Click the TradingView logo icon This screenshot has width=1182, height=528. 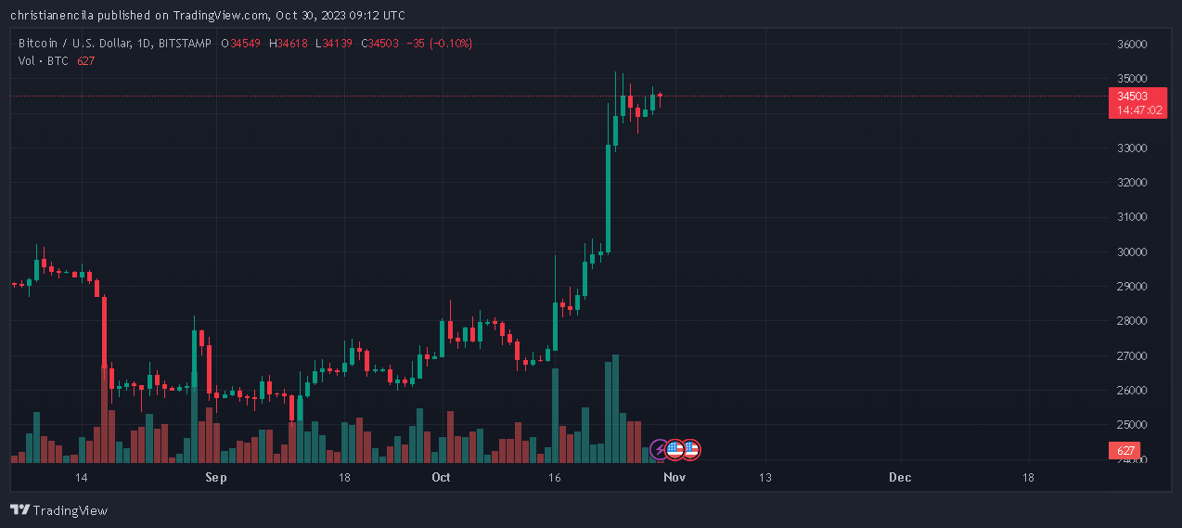[x=19, y=510]
